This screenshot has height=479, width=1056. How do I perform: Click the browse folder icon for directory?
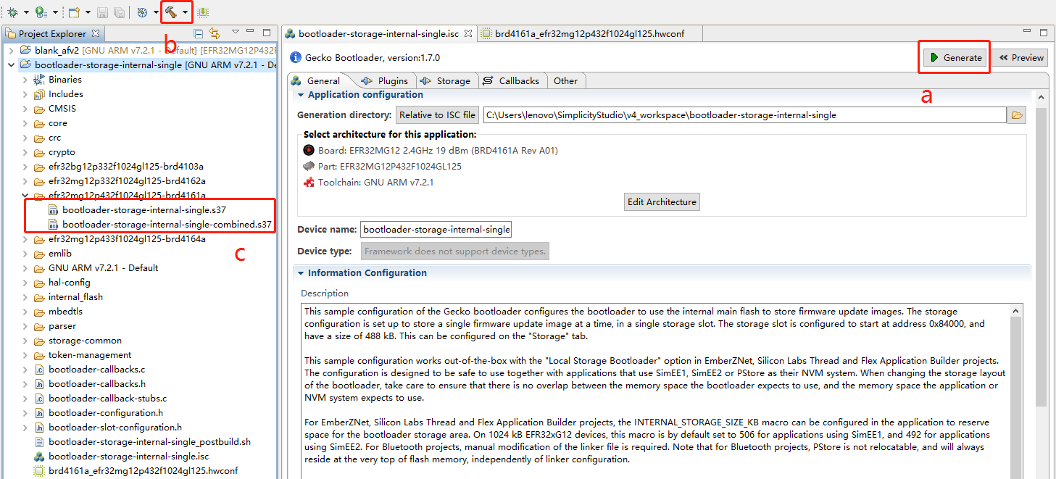pos(1017,114)
